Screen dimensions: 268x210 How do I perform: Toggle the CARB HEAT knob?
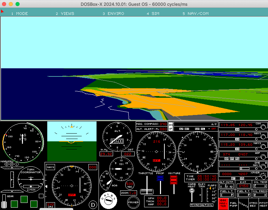point(192,190)
